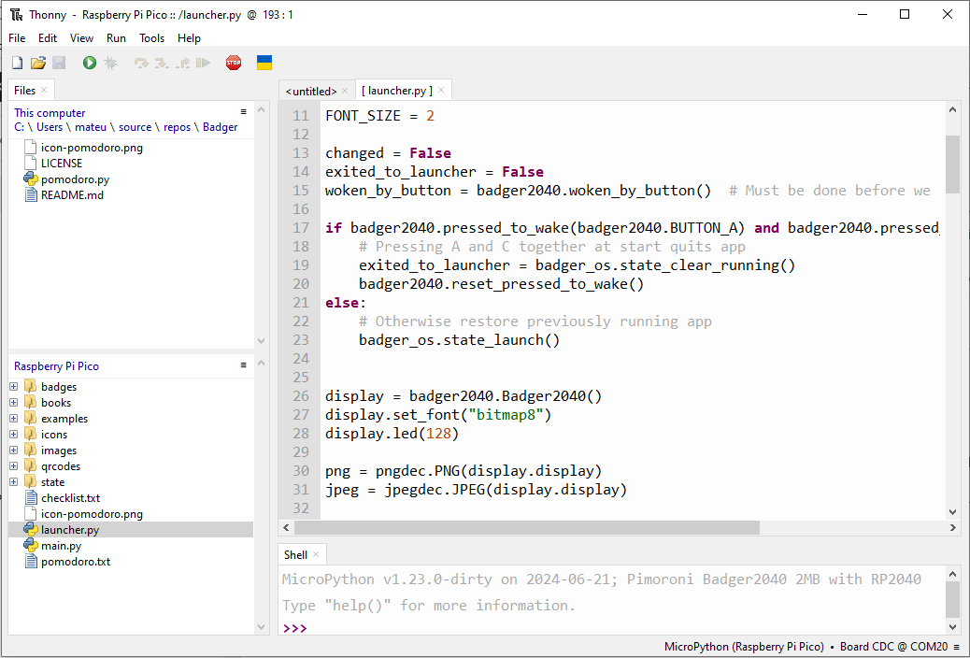970x658 pixels.
Task: Open the View menu
Action: (x=81, y=38)
